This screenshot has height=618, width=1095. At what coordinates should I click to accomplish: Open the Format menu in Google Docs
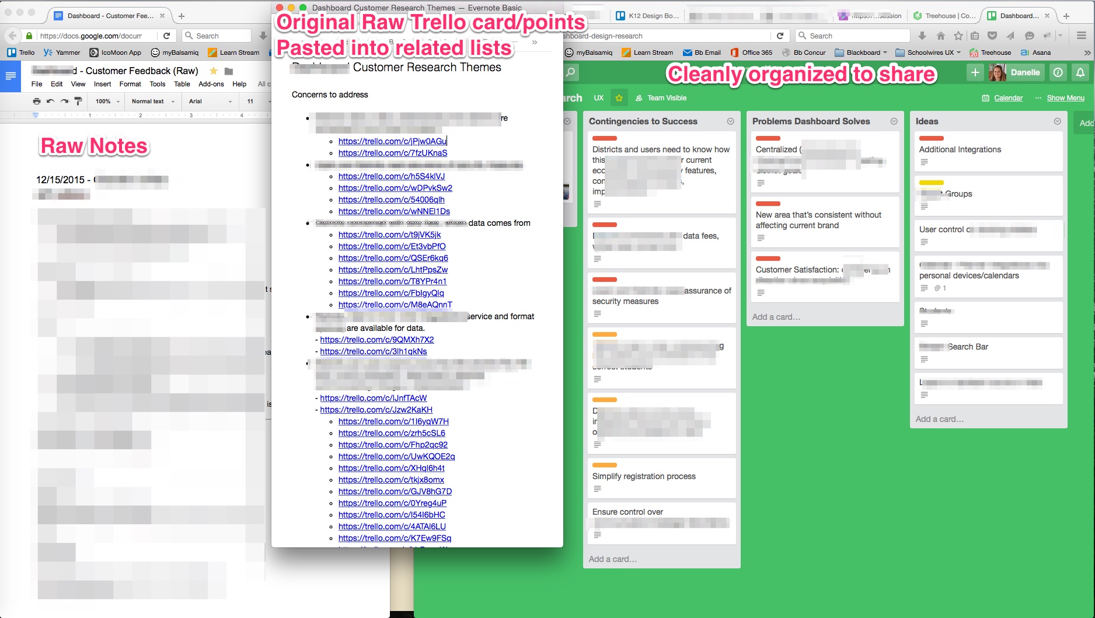[130, 84]
